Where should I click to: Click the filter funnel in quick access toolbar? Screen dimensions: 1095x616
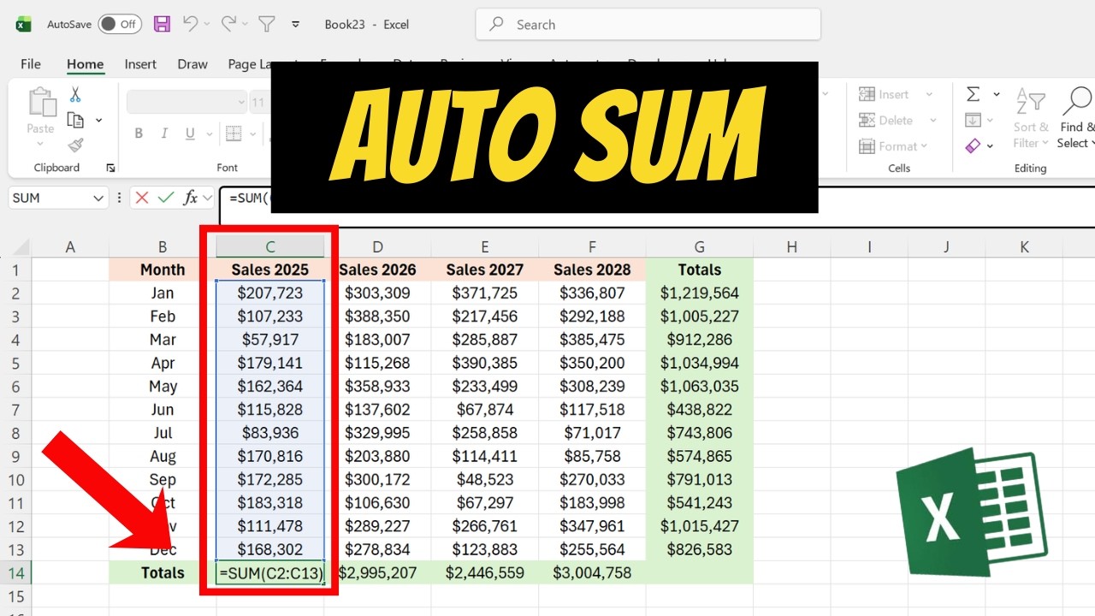click(268, 24)
